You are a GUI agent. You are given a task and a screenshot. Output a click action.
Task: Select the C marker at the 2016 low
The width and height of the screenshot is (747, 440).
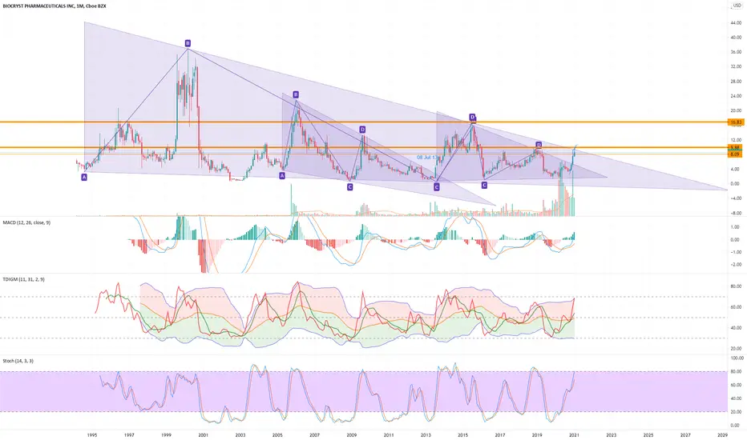coord(484,185)
